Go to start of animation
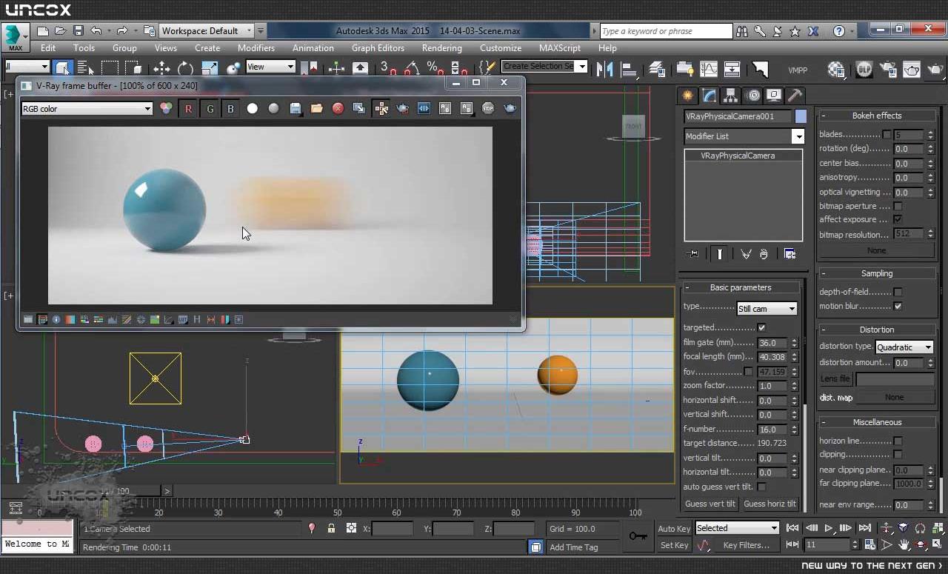Image resolution: width=948 pixels, height=574 pixels. (792, 528)
